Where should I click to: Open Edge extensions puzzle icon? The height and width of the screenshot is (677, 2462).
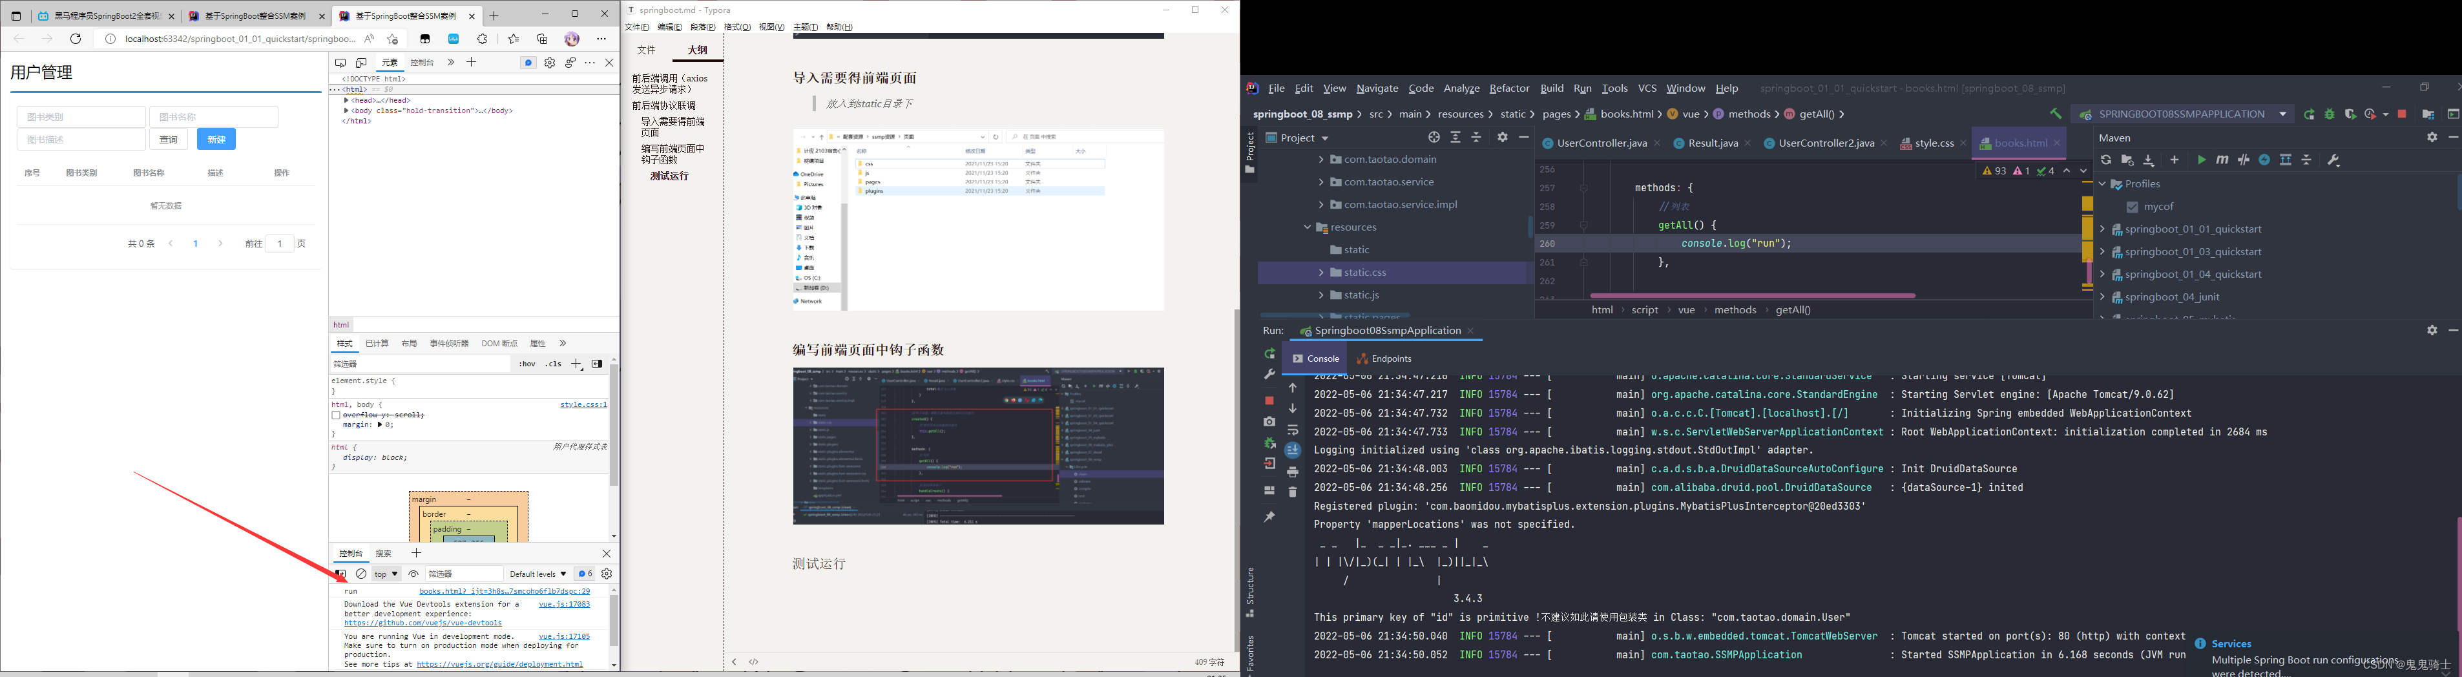482,39
